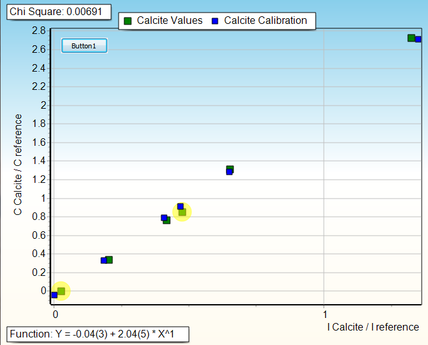Viewport: 428px width, 345px height.
Task: Click the highlighted green point near origin
Action: coord(62,291)
